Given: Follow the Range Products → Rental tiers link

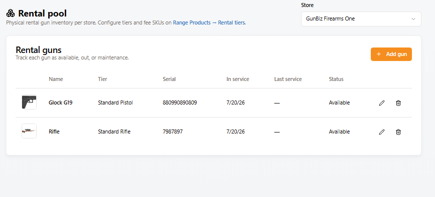Looking at the screenshot, I should click(x=209, y=22).
